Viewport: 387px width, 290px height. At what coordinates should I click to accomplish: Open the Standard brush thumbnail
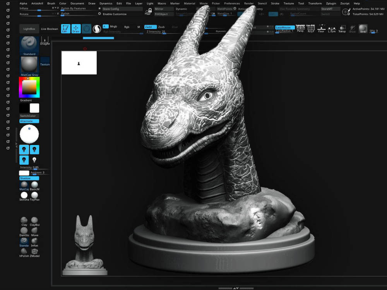pos(29,46)
